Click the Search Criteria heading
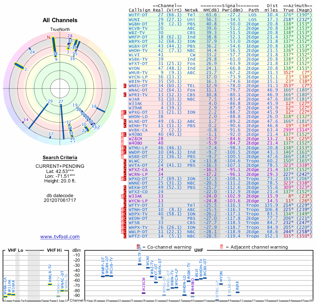This screenshot has width=316, height=304. click(60, 158)
